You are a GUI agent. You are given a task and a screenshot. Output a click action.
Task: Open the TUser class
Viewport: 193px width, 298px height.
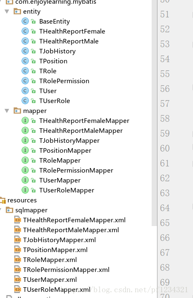(48, 91)
